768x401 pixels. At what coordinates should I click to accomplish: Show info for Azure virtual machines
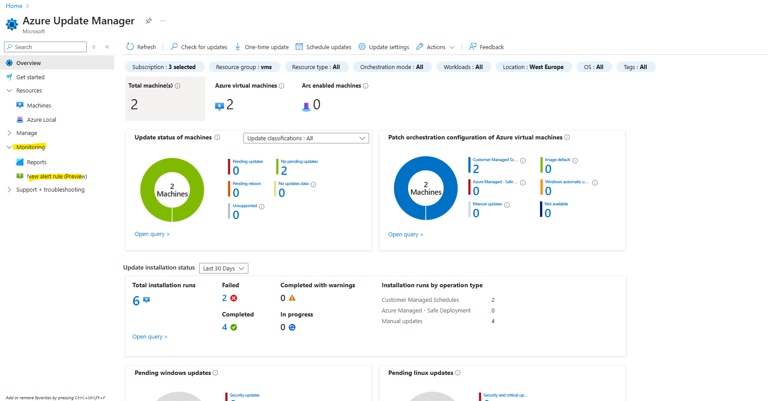click(282, 86)
